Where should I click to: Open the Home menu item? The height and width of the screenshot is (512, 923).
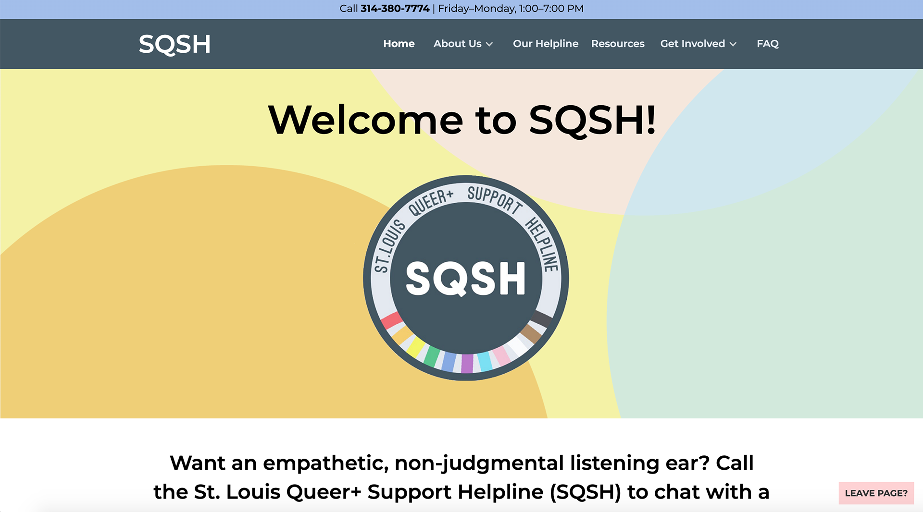pyautogui.click(x=399, y=44)
